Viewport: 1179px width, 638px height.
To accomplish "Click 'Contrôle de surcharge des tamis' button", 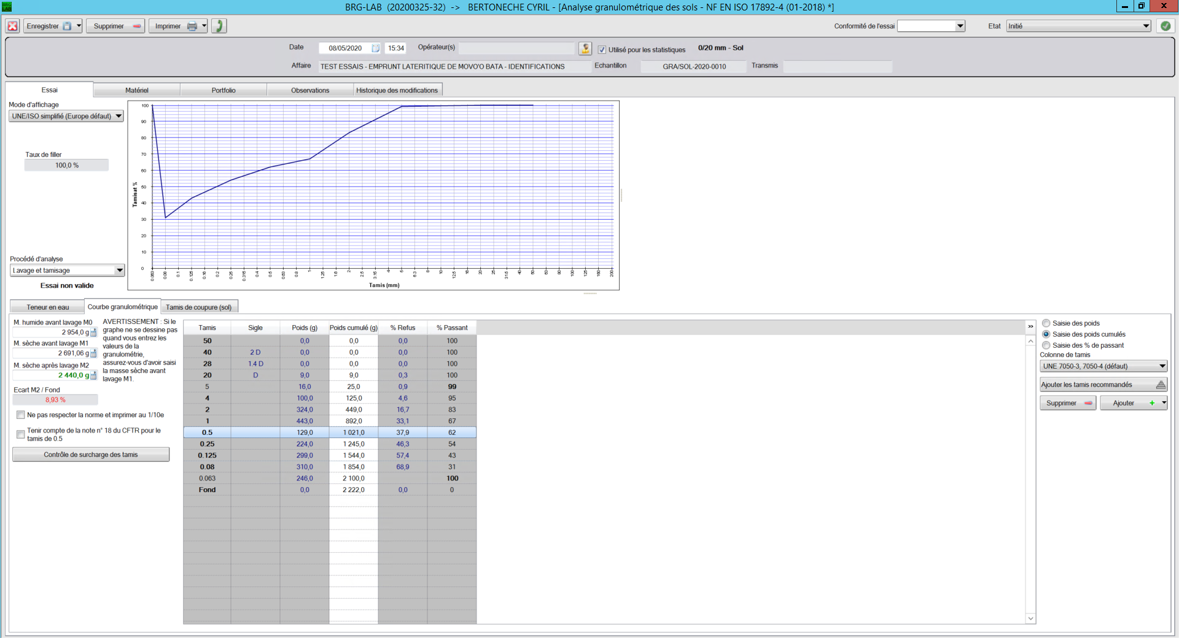I will coord(91,455).
